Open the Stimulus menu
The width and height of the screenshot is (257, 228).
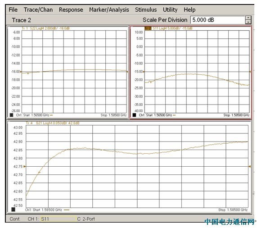[x=146, y=9]
